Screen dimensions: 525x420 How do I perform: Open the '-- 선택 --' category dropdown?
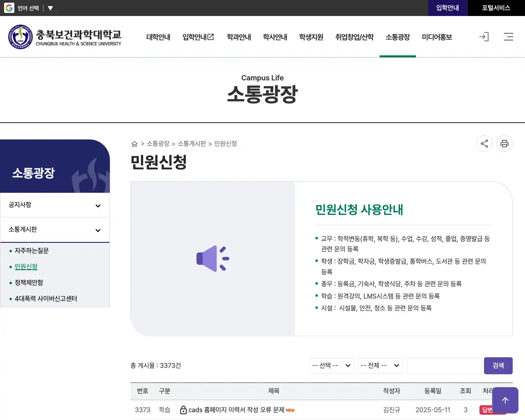pos(332,365)
